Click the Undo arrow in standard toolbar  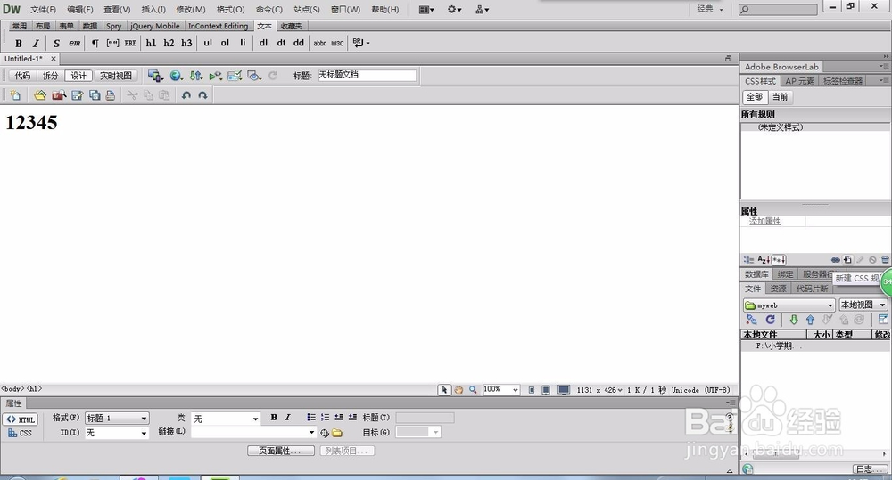(x=186, y=95)
